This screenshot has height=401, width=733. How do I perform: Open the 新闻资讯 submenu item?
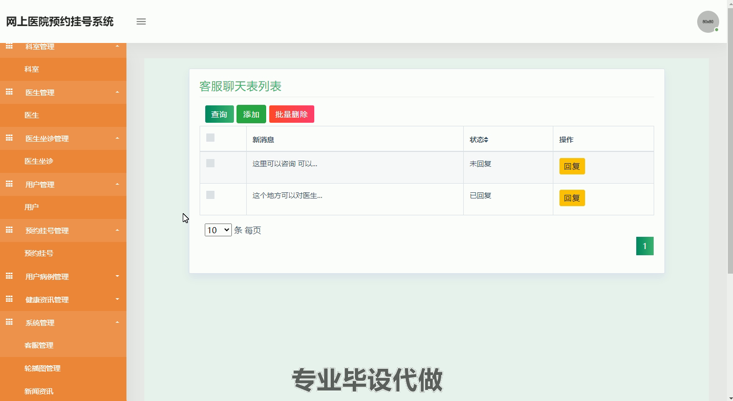tap(63, 391)
